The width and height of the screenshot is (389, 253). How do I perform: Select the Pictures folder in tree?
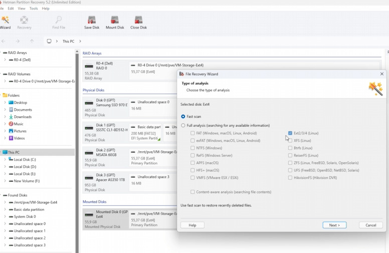[x=18, y=131]
